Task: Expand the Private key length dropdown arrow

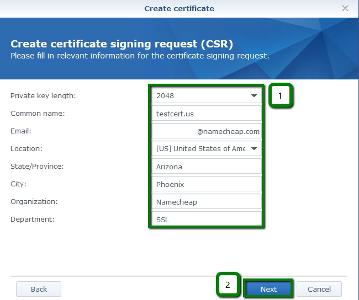Action: coord(254,96)
